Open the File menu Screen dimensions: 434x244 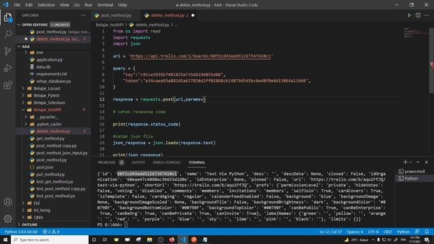point(17,5)
